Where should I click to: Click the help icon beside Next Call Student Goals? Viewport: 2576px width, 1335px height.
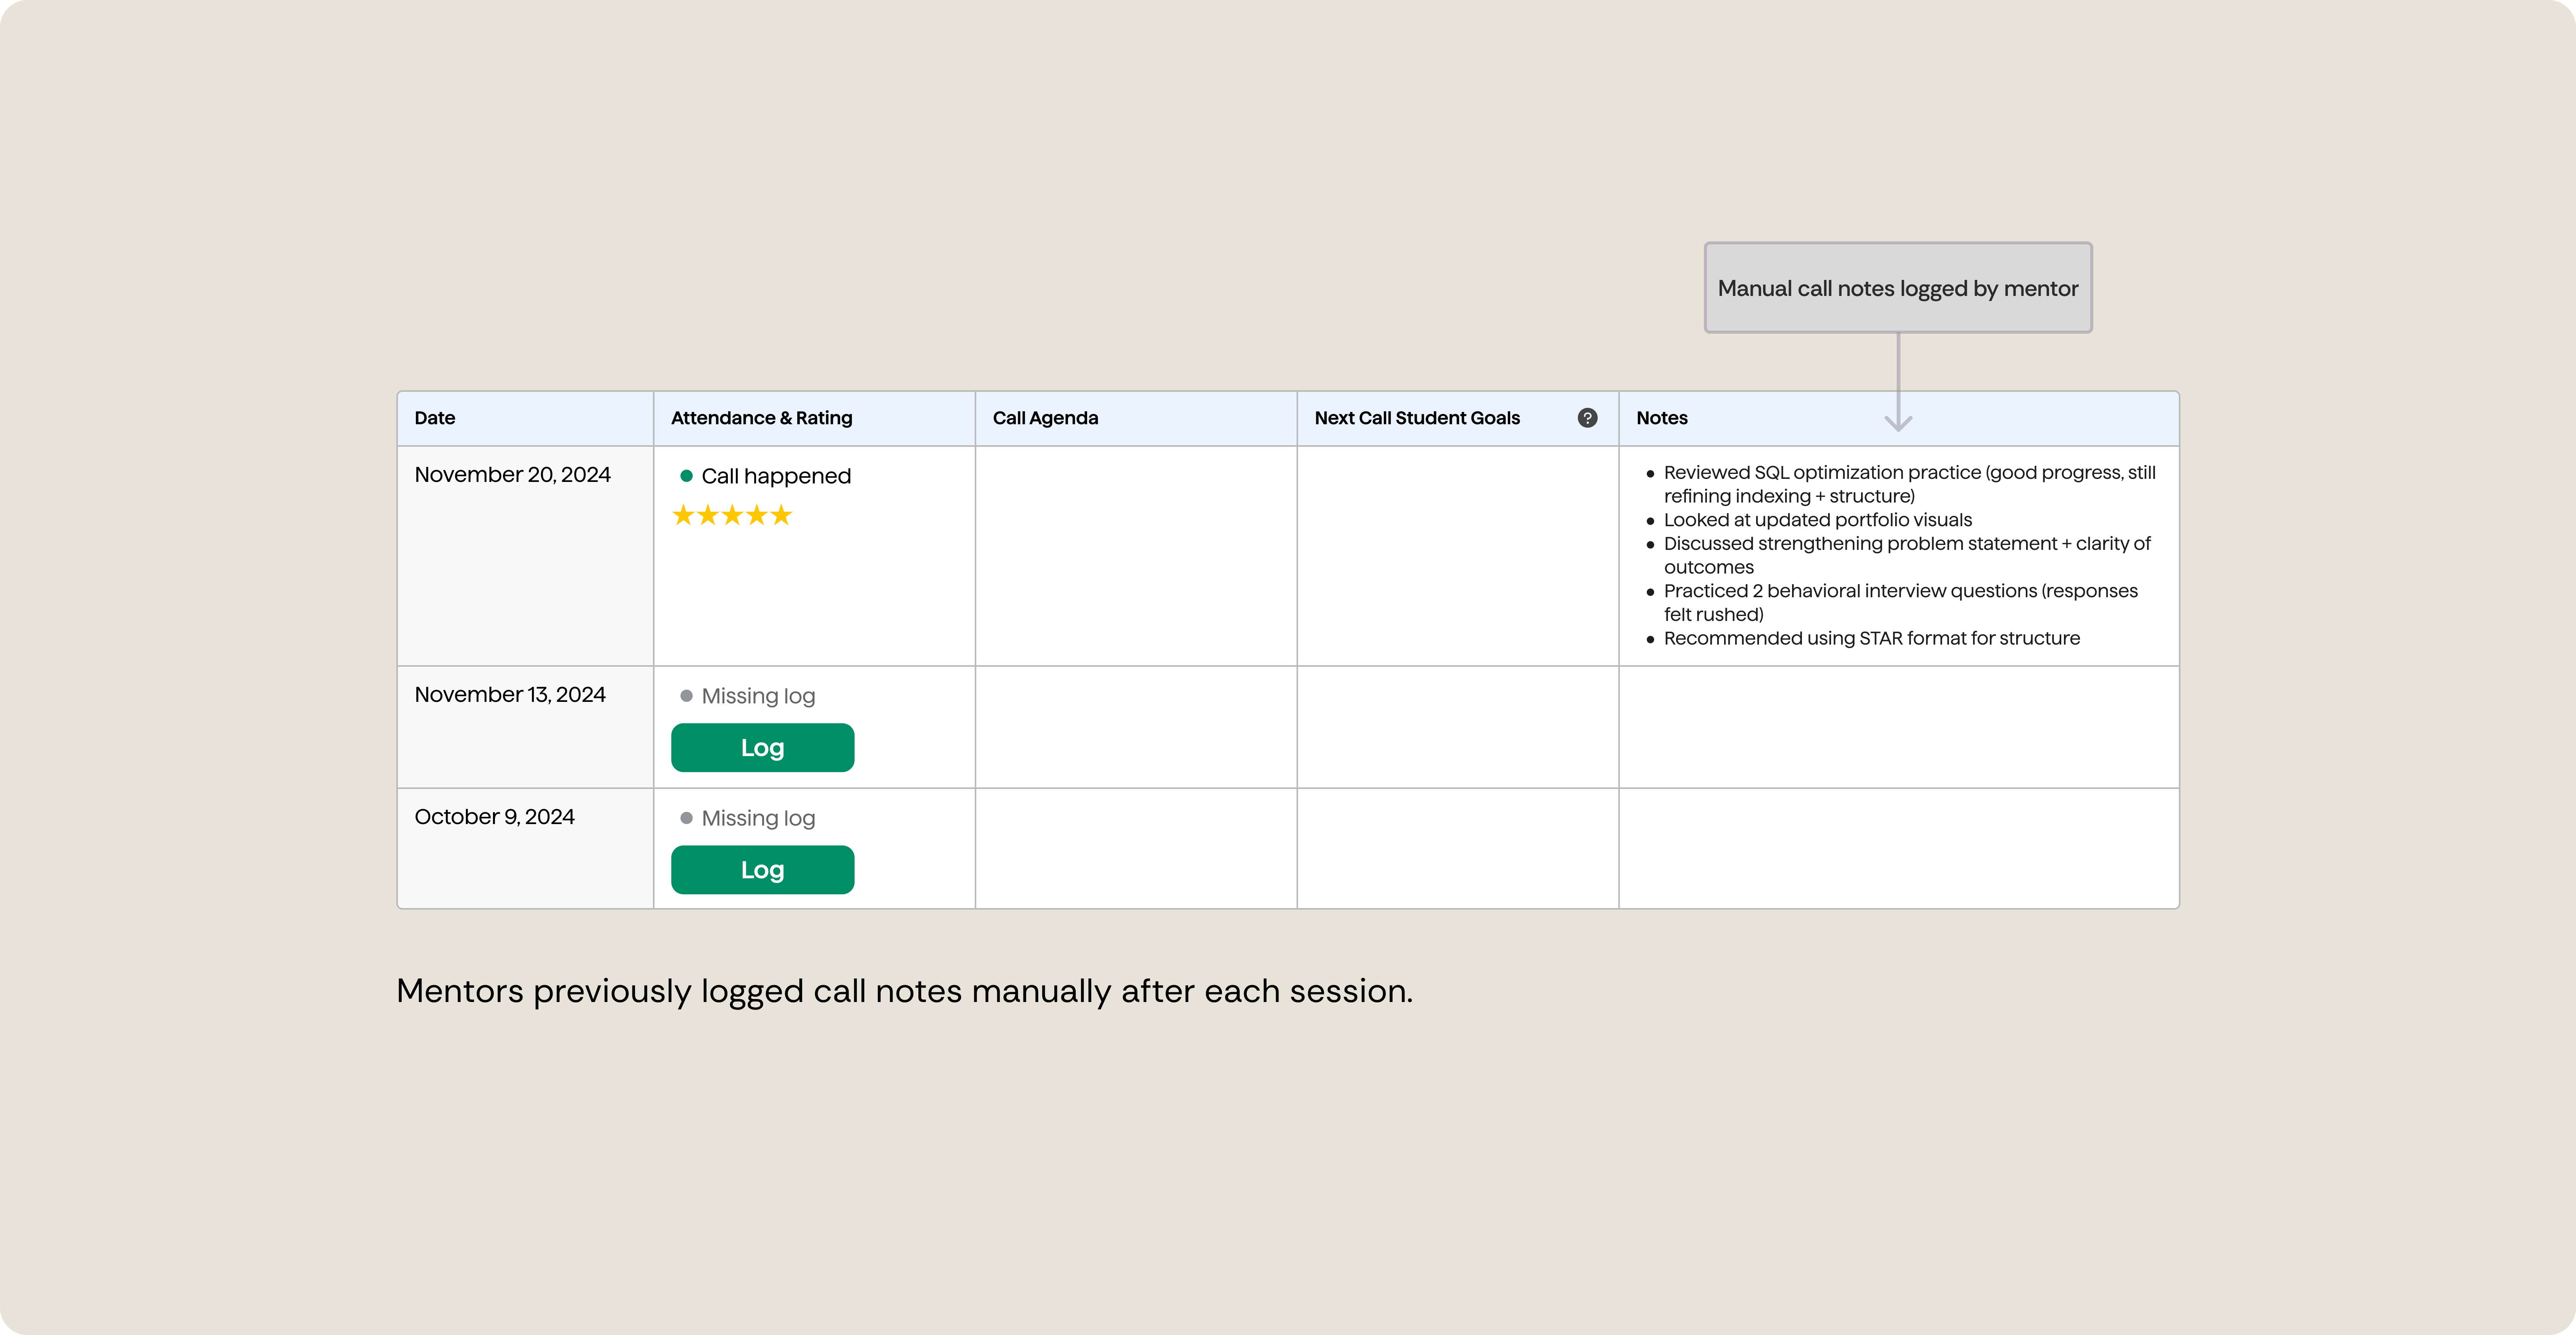click(1587, 418)
